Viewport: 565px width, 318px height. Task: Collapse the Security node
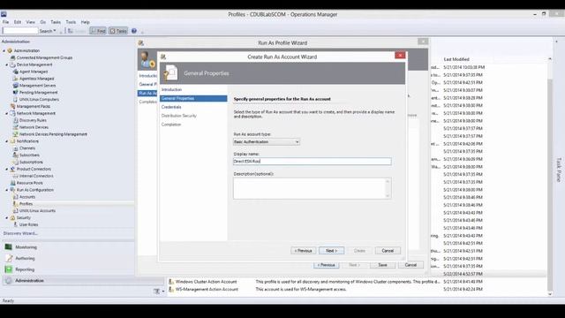tap(7, 218)
